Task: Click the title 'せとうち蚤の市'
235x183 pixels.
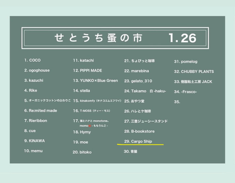Action: pyautogui.click(x=98, y=38)
